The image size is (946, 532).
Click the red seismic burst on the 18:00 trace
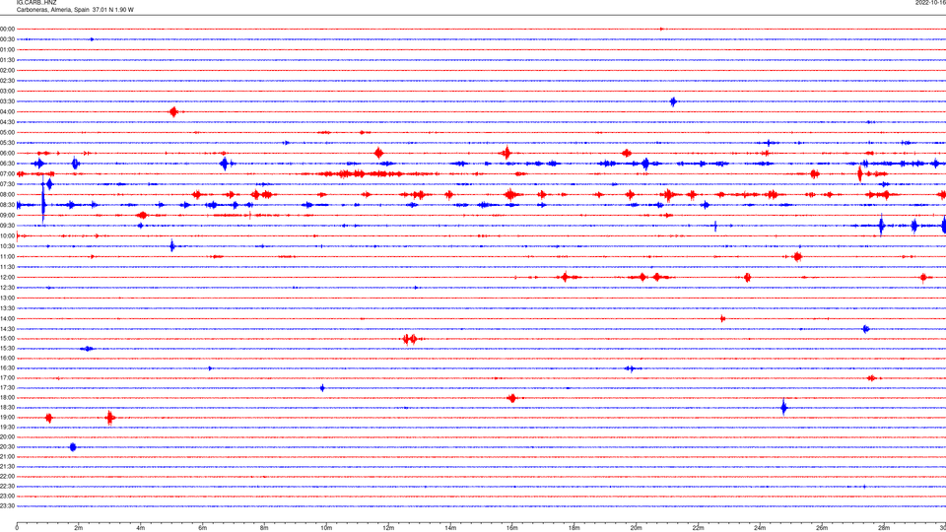511,398
